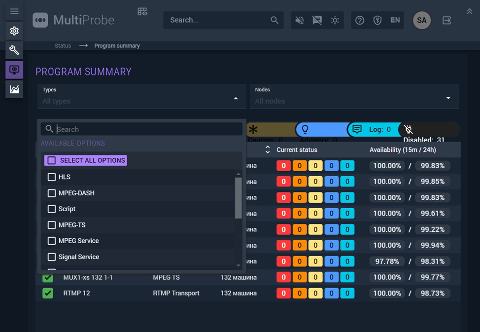This screenshot has width=480, height=332.
Task: Open the hamburger menu in the sidebar
Action: [14, 11]
